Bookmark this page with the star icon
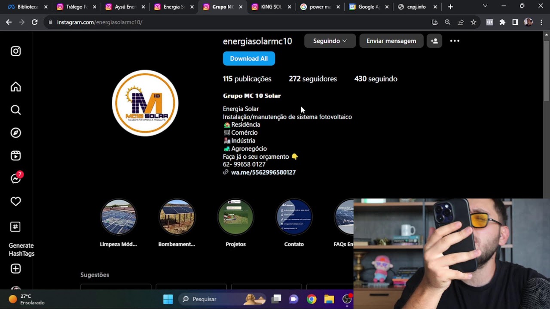Screen dimensions: 550x309 coord(473,22)
